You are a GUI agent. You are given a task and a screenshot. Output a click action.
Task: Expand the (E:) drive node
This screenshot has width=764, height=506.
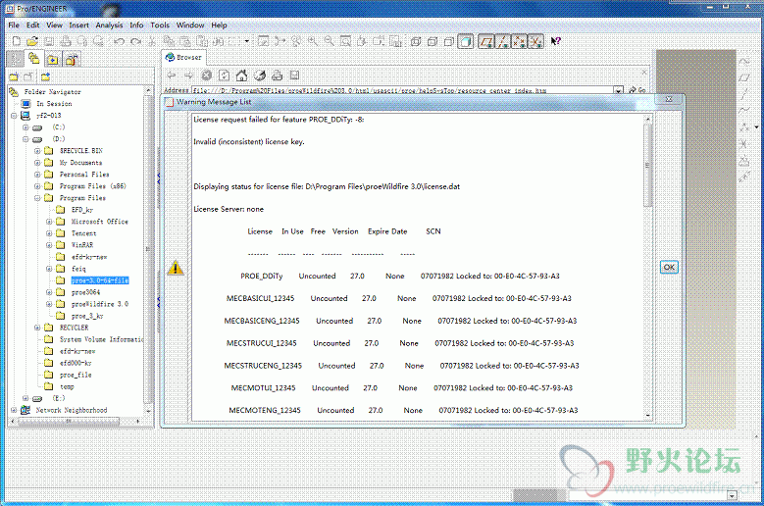(x=25, y=398)
